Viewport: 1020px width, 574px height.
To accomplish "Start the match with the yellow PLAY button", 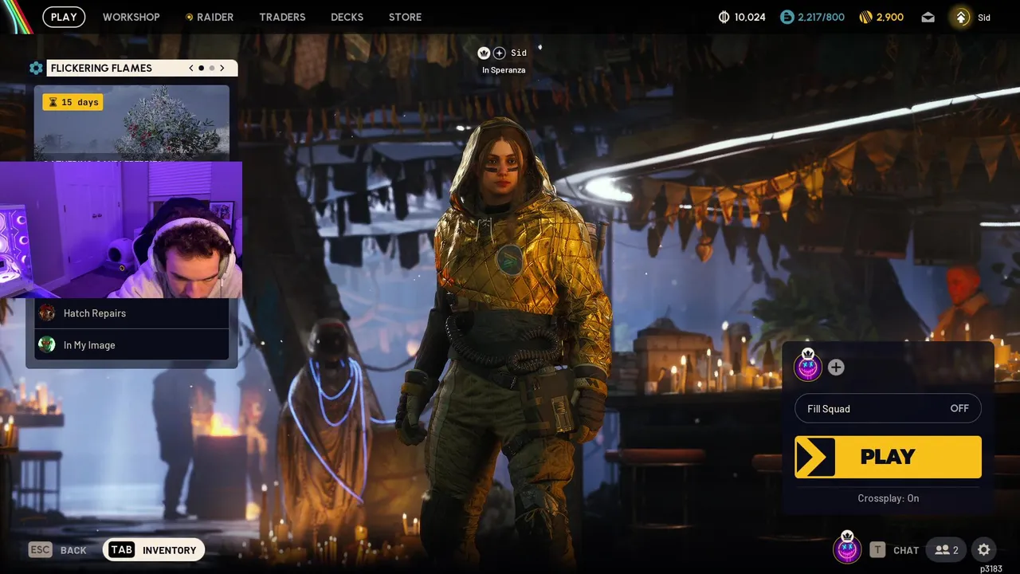I will [x=888, y=457].
